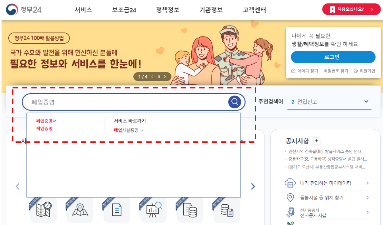Click the 처음오셨나요? button
This screenshot has width=383, height=225.
(351, 9)
